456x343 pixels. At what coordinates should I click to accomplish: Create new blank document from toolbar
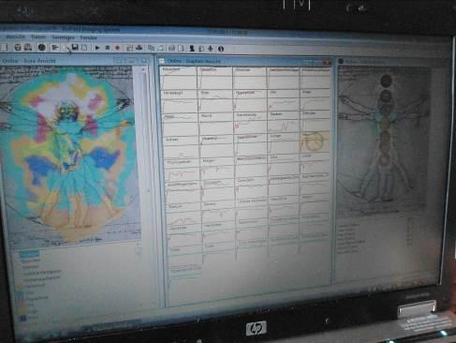coord(84,48)
